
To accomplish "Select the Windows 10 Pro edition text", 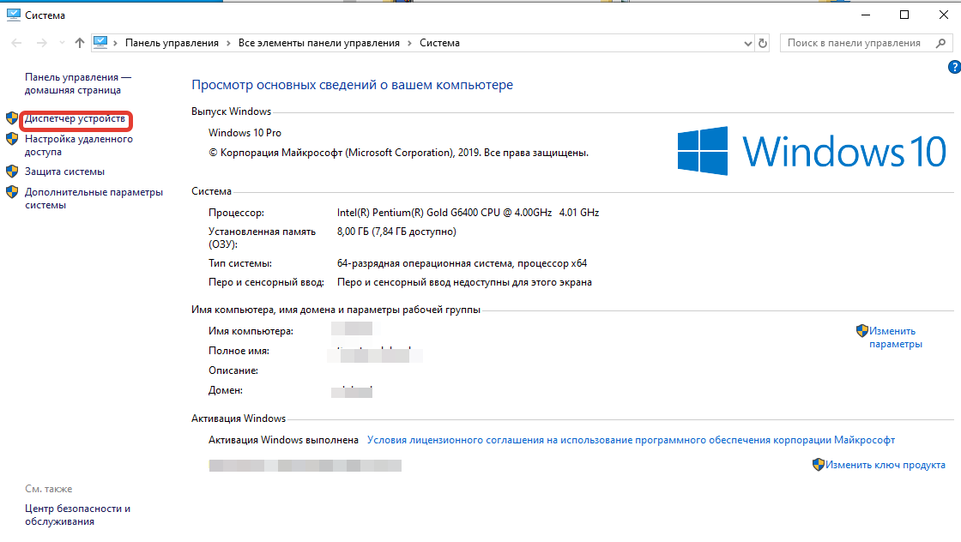I will point(245,133).
